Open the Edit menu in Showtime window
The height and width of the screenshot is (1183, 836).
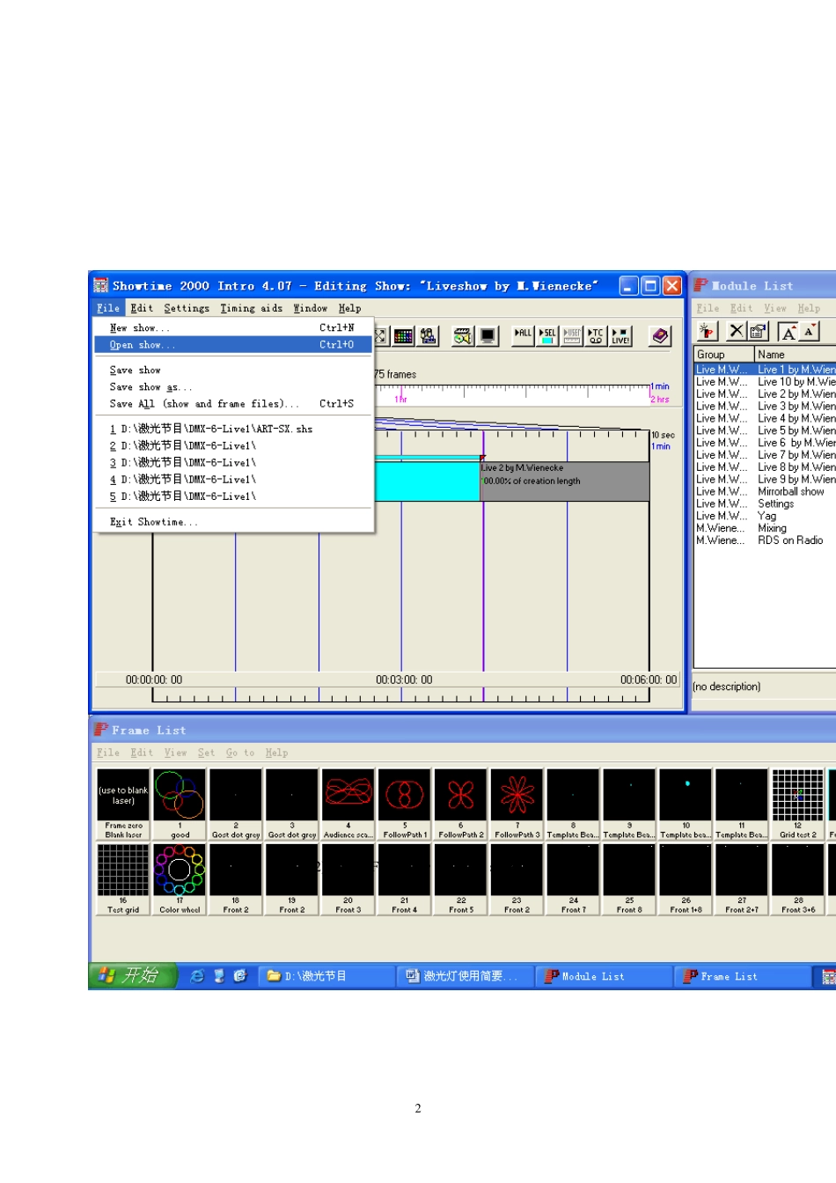tap(142, 308)
